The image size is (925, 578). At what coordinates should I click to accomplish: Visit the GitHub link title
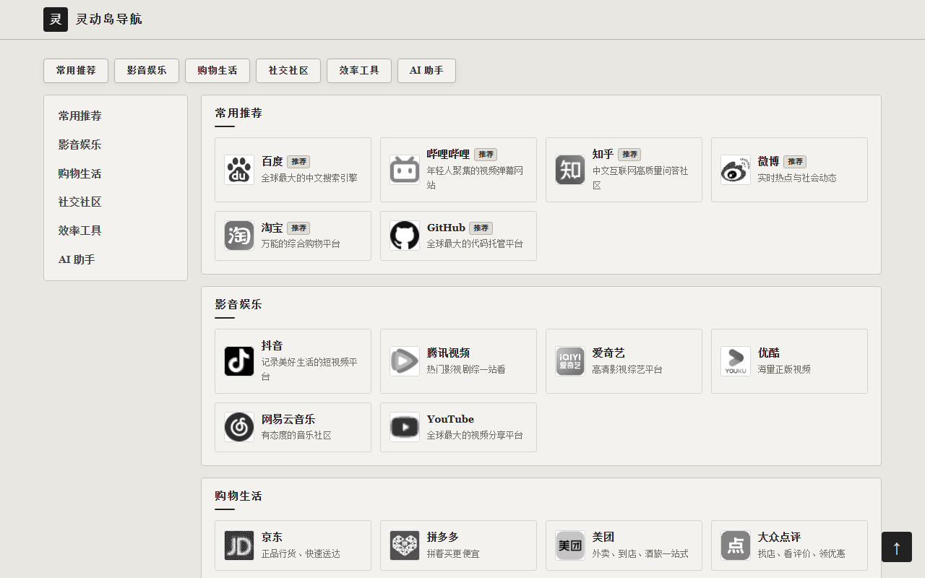[446, 228]
